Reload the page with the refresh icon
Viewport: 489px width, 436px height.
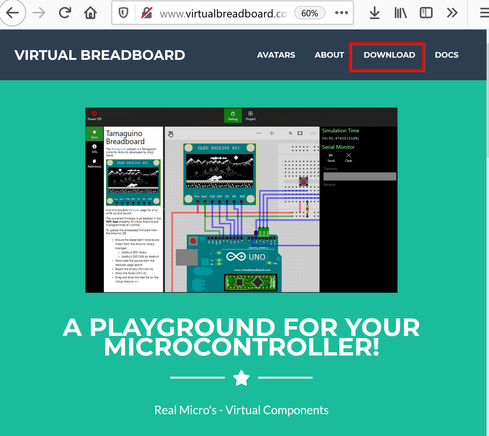click(x=65, y=13)
